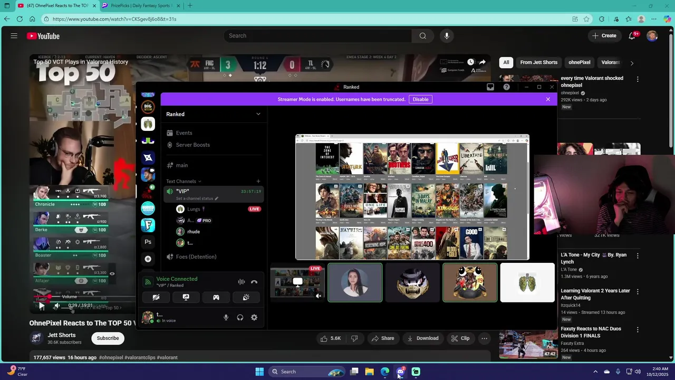675x380 pixels.
Task: Select the ohnePixel filter chip
Action: tap(579, 62)
